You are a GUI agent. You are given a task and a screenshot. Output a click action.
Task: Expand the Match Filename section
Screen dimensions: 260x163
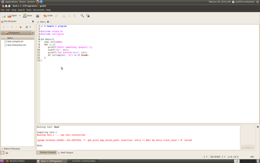point(2,149)
